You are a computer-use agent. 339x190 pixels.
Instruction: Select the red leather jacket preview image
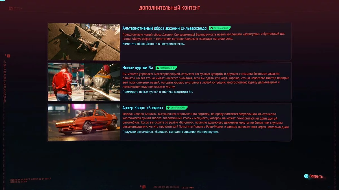(x=66, y=82)
